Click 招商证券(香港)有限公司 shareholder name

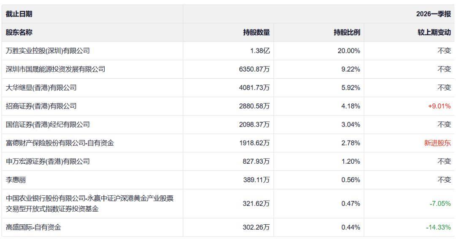41,106
